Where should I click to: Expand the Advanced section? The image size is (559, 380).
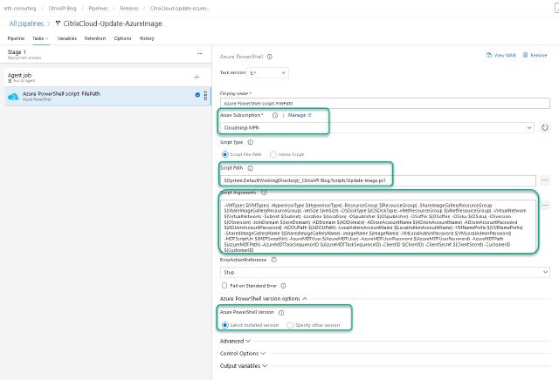click(232, 341)
